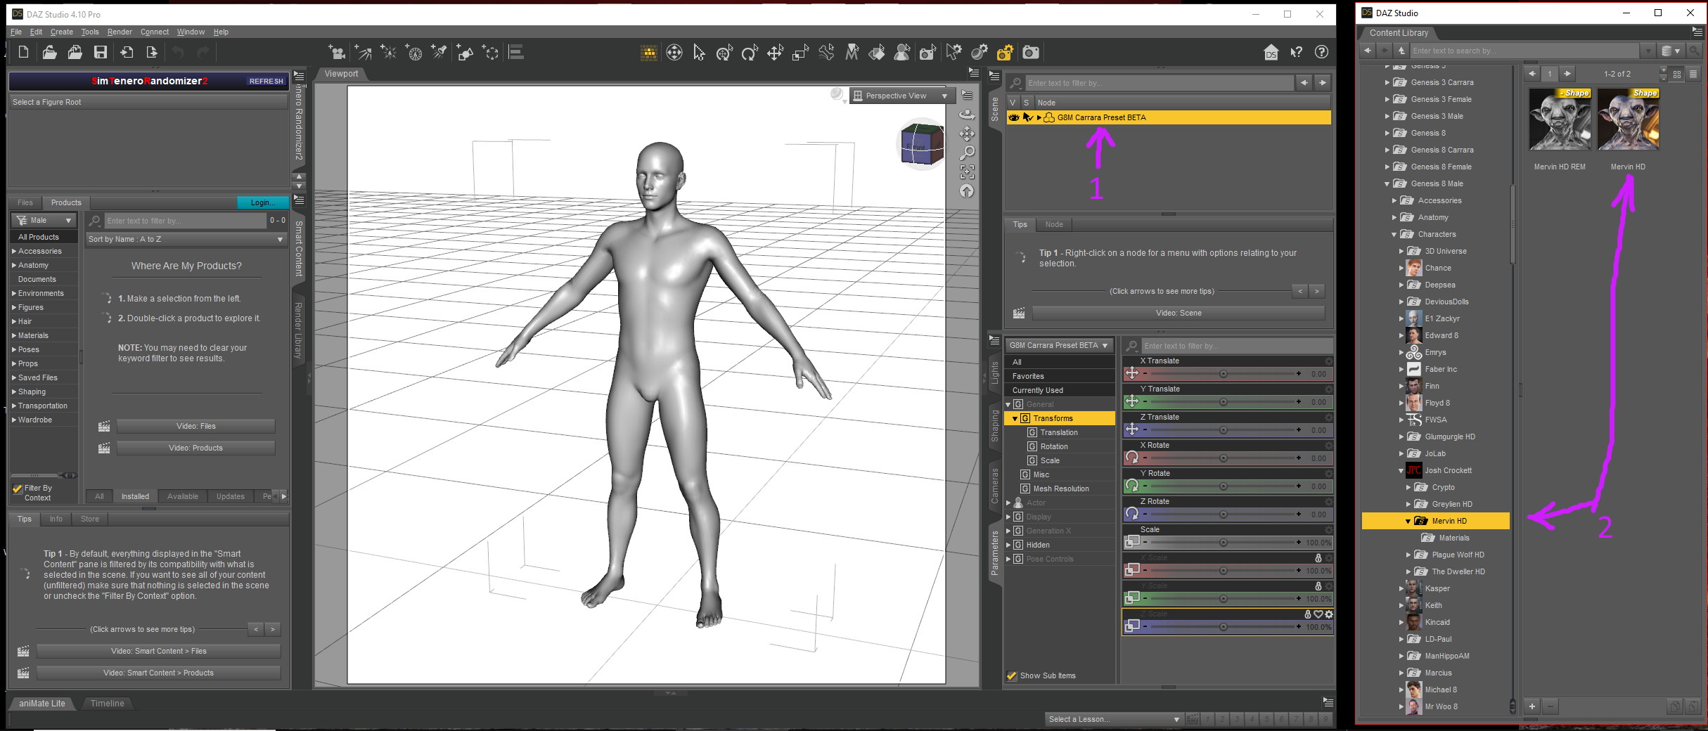Click the Save scene icon
Image resolution: width=1708 pixels, height=731 pixels.
tap(101, 53)
